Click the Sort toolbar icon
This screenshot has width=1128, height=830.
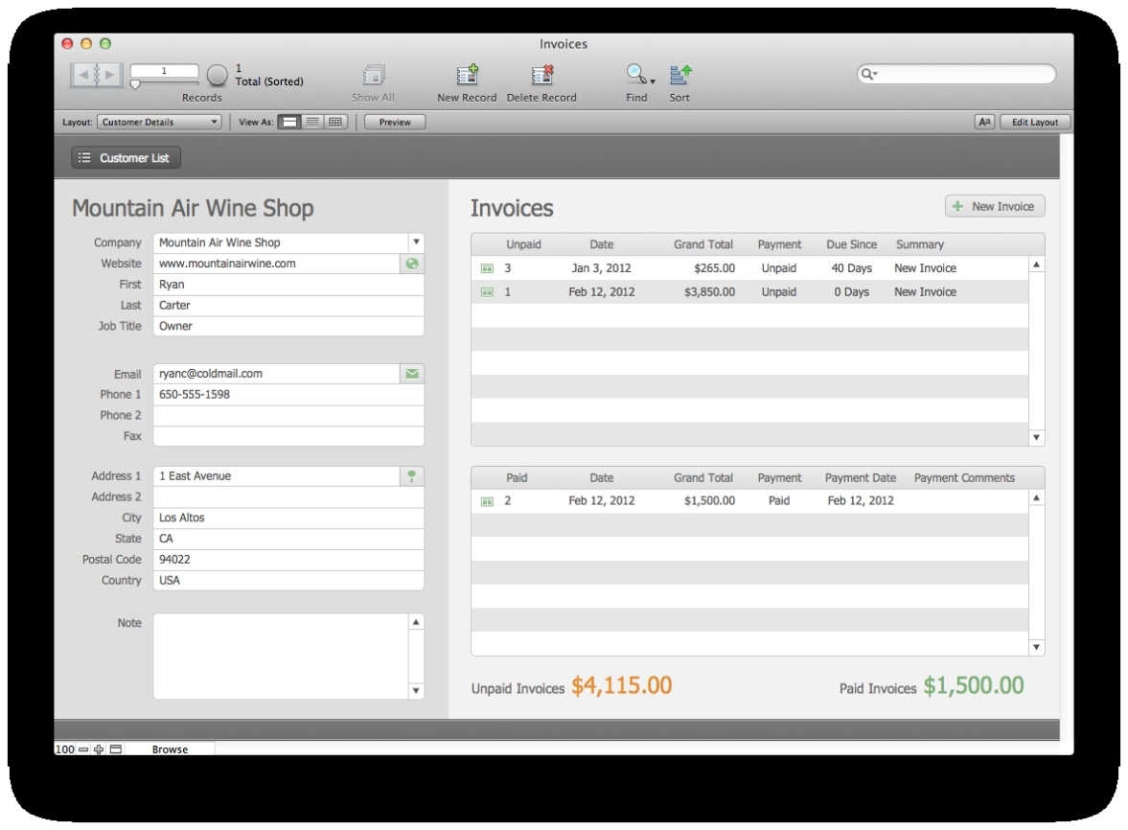(679, 74)
